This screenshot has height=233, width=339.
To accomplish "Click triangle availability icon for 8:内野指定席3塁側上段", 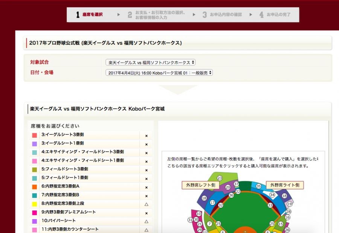I will (147, 204).
